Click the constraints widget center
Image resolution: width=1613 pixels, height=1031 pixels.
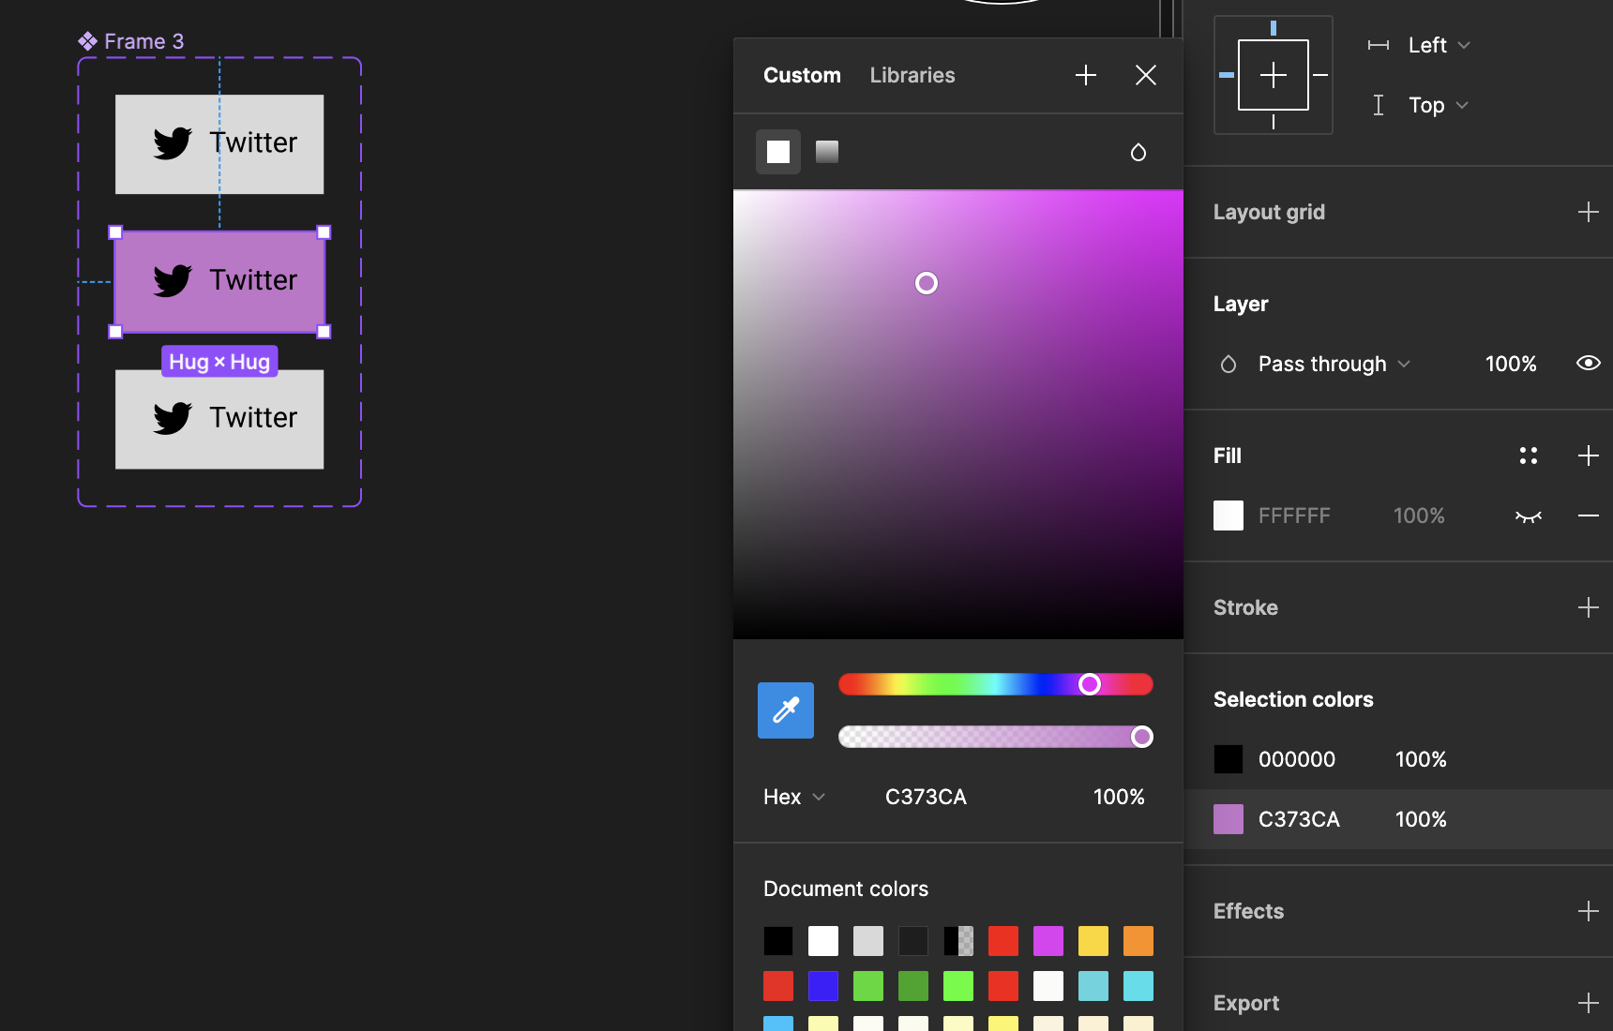coord(1274,75)
